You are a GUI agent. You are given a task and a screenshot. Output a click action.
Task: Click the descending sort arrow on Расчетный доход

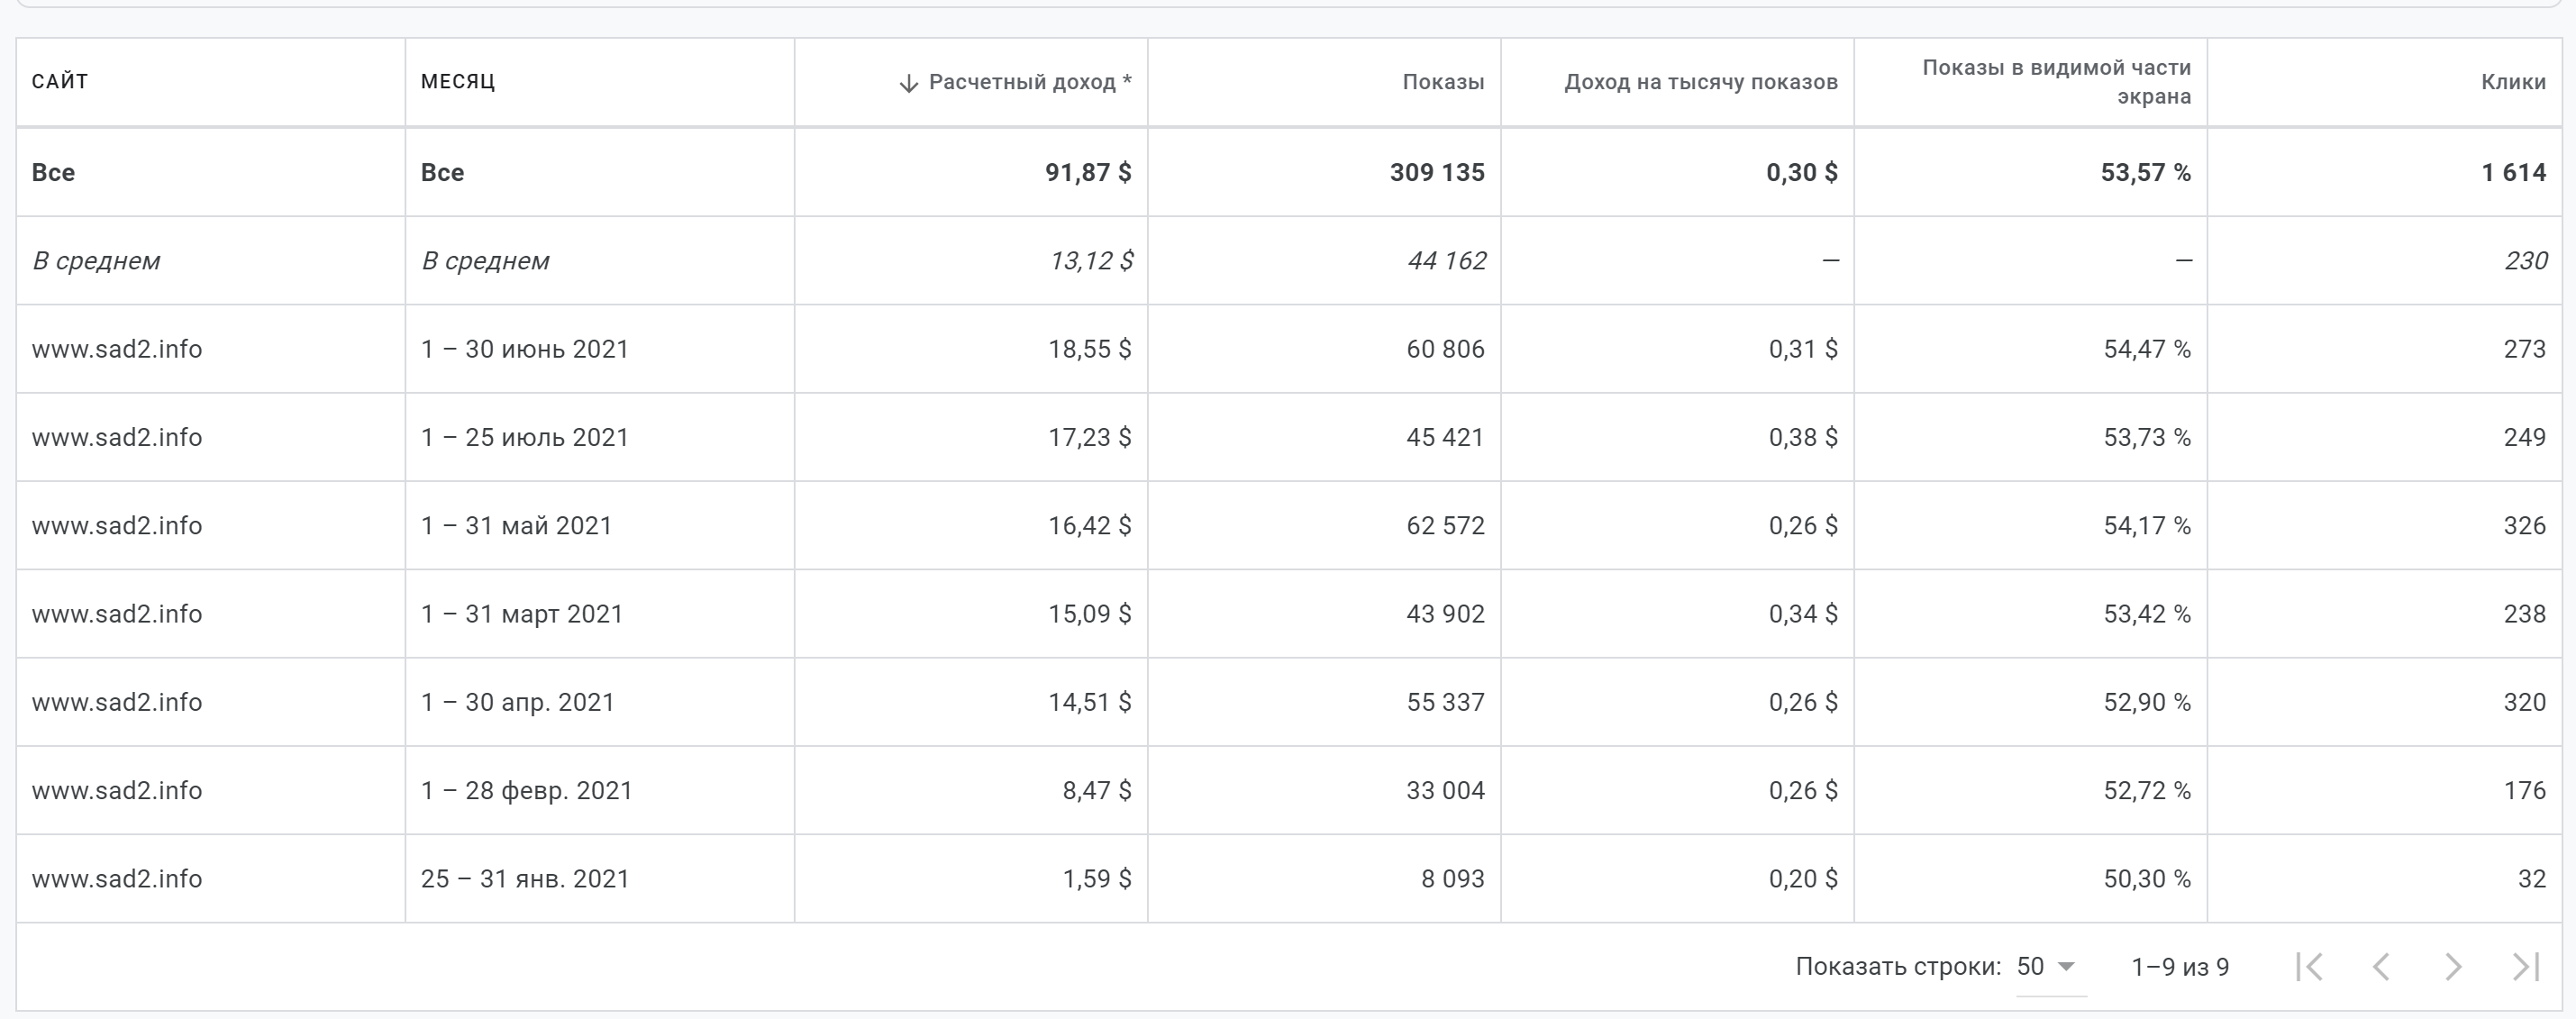pyautogui.click(x=908, y=83)
